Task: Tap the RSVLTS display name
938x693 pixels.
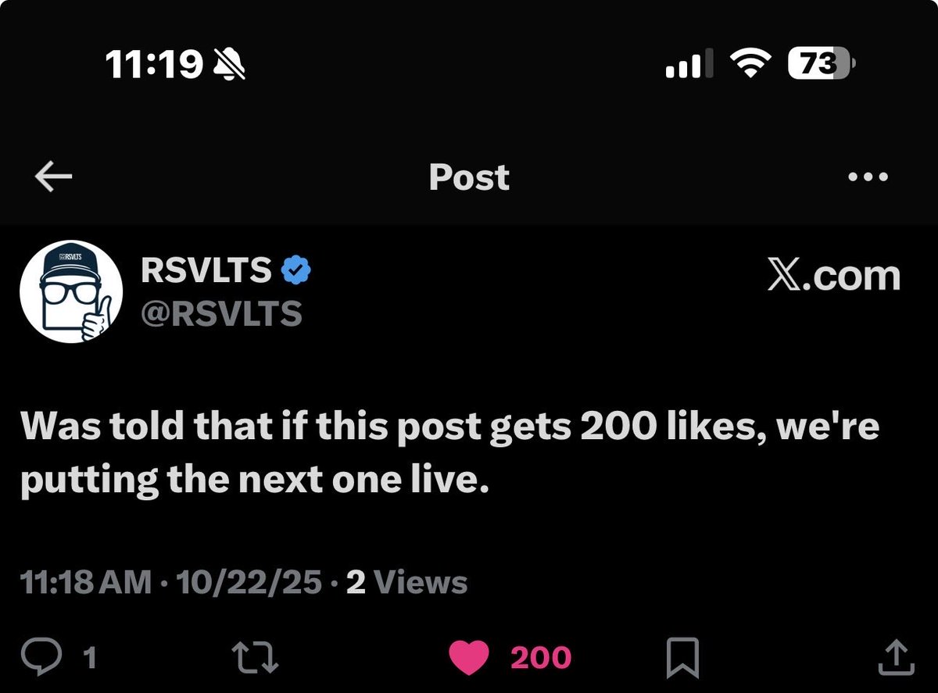Action: coord(206,270)
